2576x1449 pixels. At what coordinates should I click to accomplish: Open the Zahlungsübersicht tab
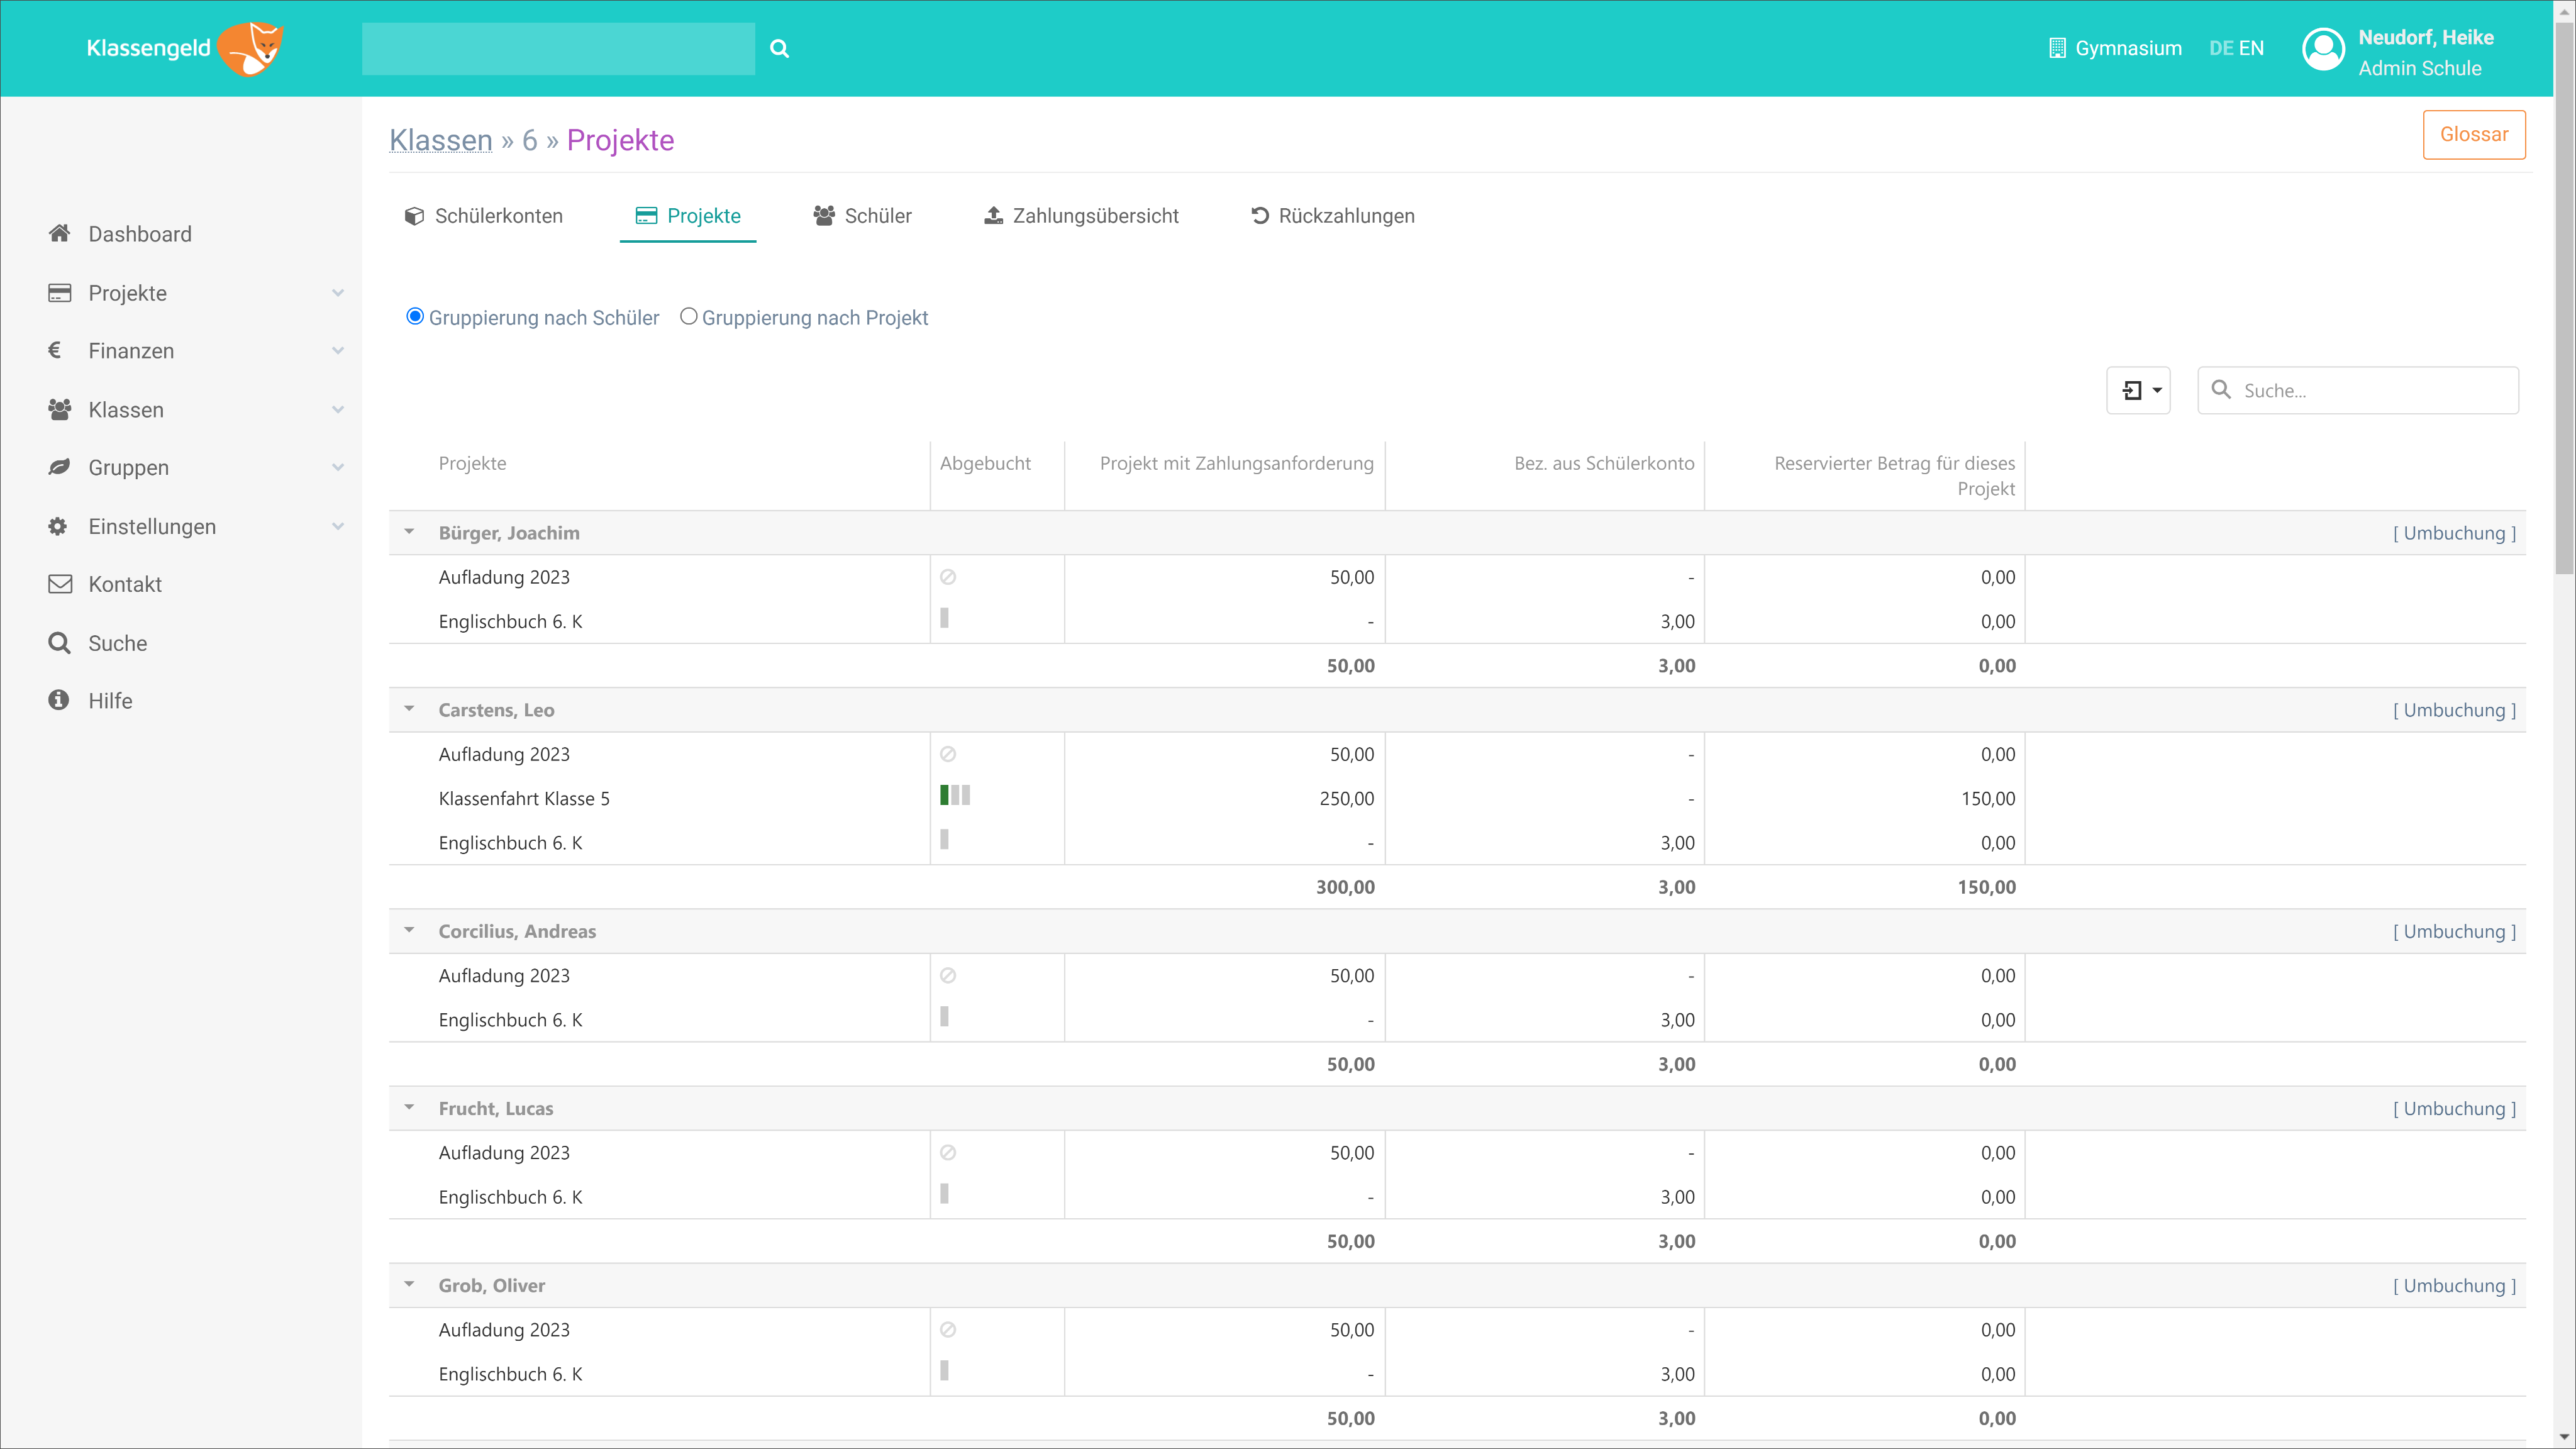click(1081, 216)
